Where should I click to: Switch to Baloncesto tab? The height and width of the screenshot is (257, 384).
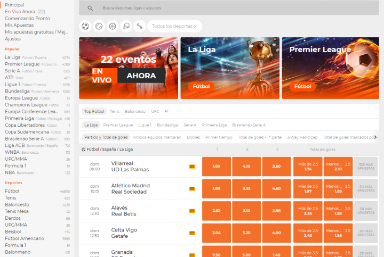click(135, 111)
